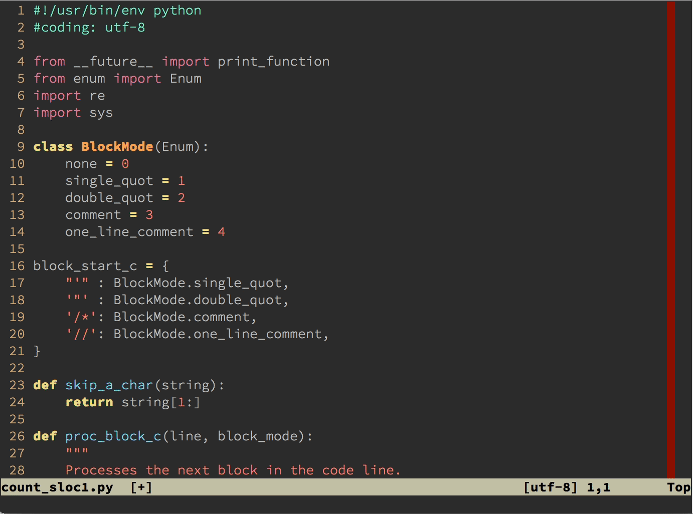Click Enum on the enum import line
The height and width of the screenshot is (514, 693).
point(186,78)
